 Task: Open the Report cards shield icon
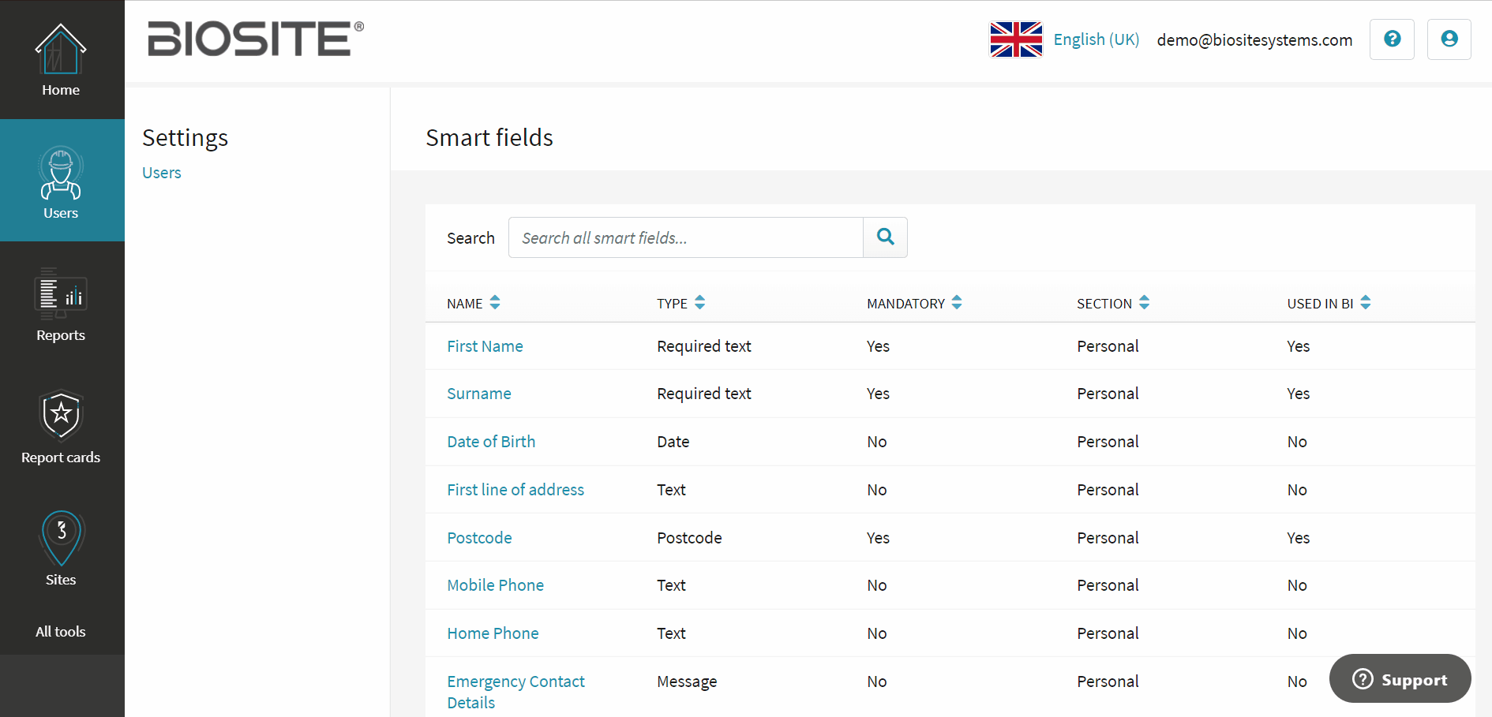62,416
